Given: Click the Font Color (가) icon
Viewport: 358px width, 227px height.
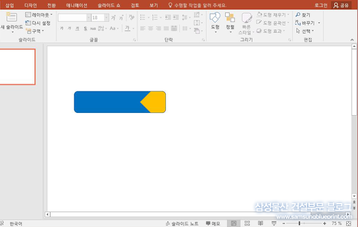Looking at the screenshot, I should point(127,28).
